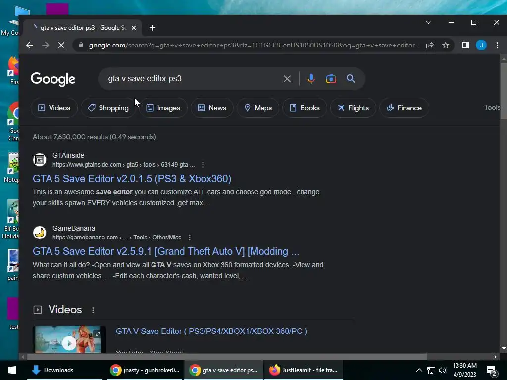Open a new tab
The height and width of the screenshot is (380, 507).
coord(152,28)
